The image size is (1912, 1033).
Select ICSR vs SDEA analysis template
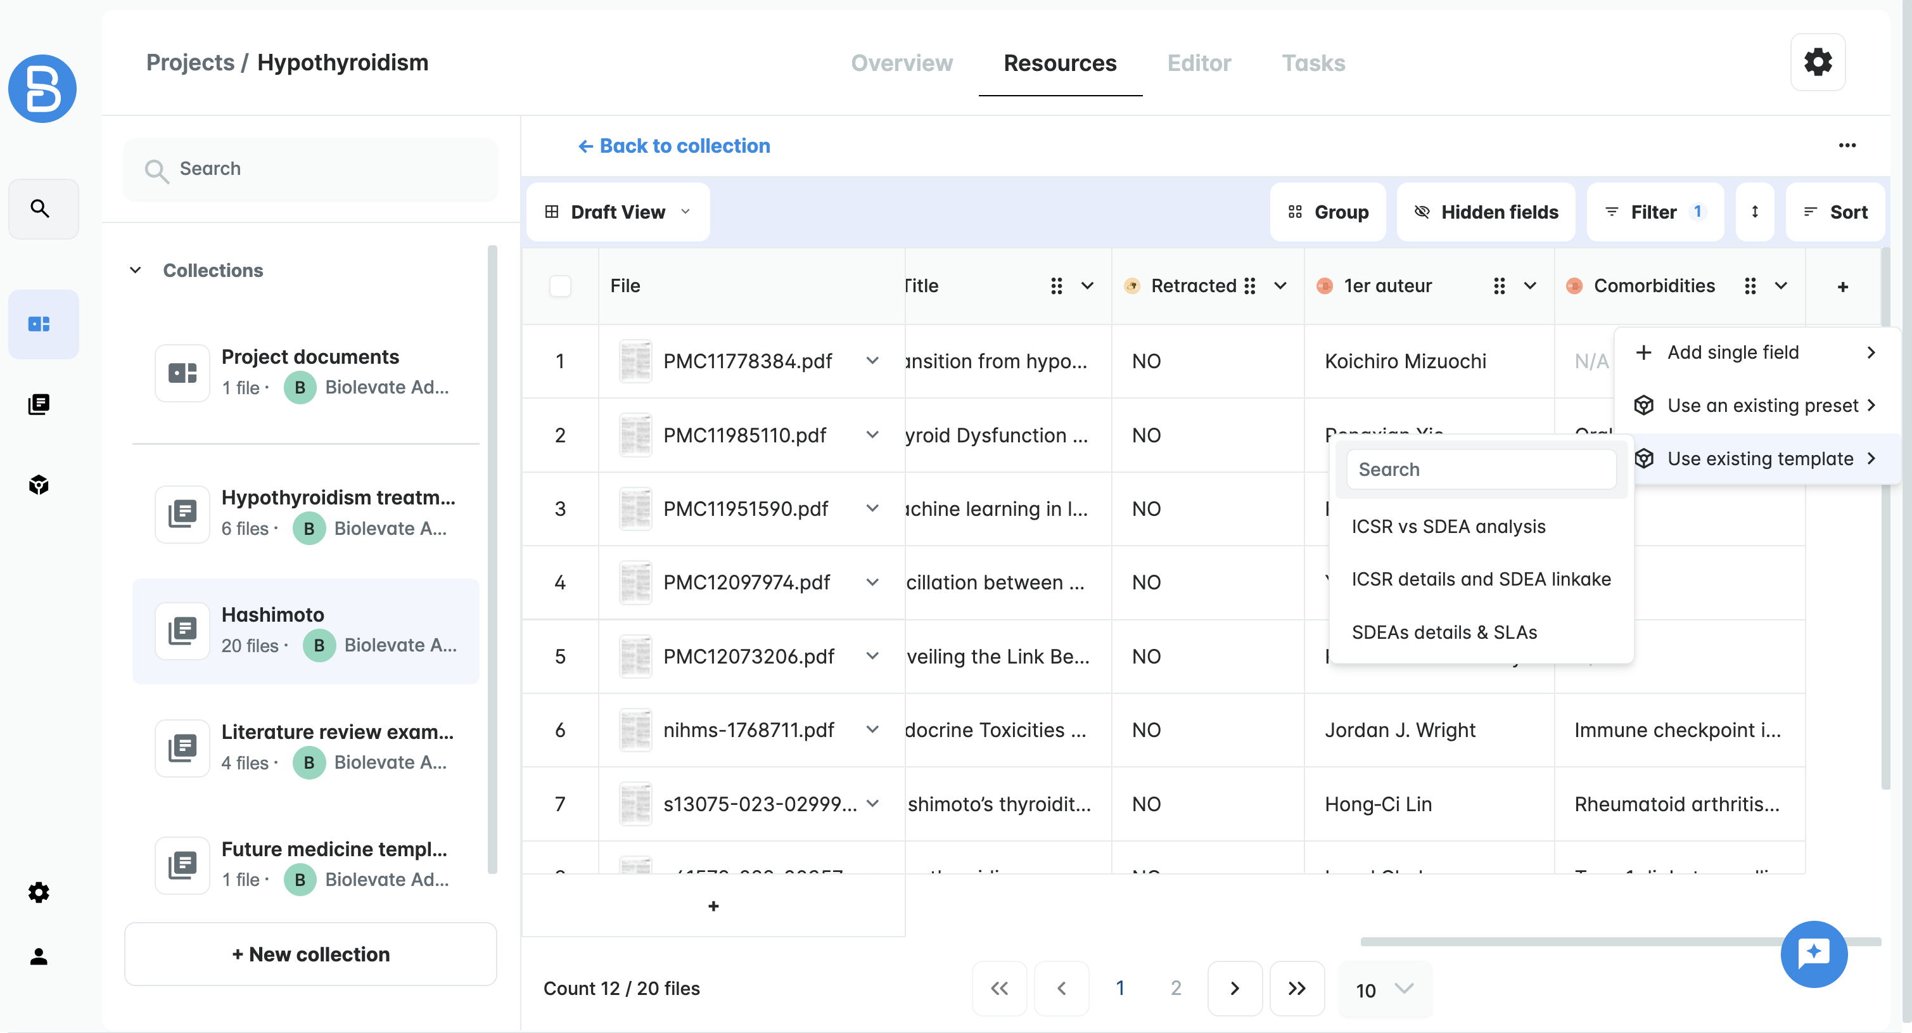[1448, 527]
